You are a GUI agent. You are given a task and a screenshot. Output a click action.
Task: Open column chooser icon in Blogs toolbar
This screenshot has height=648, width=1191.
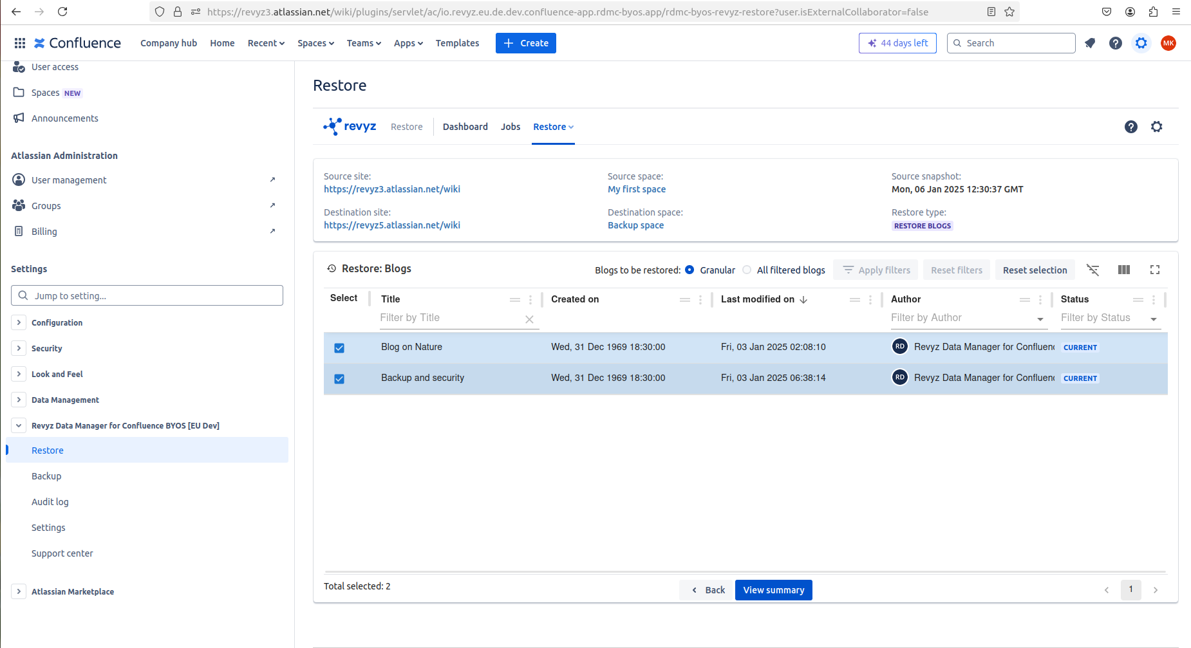1124,270
